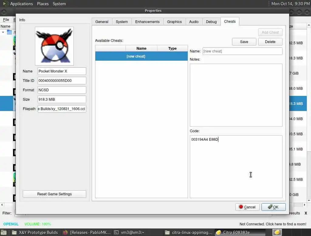Image resolution: width=311 pixels, height=236 pixels.
Task: Open the Audio tab
Action: pyautogui.click(x=194, y=22)
